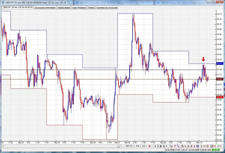Image resolution: width=225 pixels, height=153 pixels.
Task: Click the small Q icon in toolbar
Action: (x=167, y=146)
